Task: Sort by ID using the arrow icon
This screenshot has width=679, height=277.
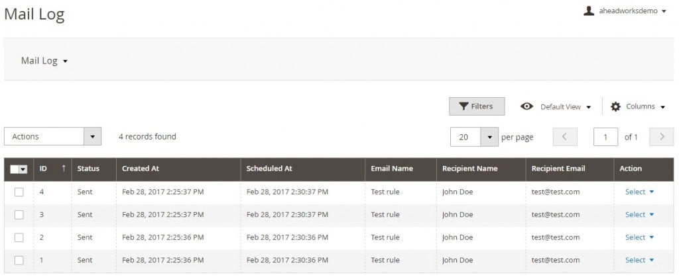Action: coord(64,169)
